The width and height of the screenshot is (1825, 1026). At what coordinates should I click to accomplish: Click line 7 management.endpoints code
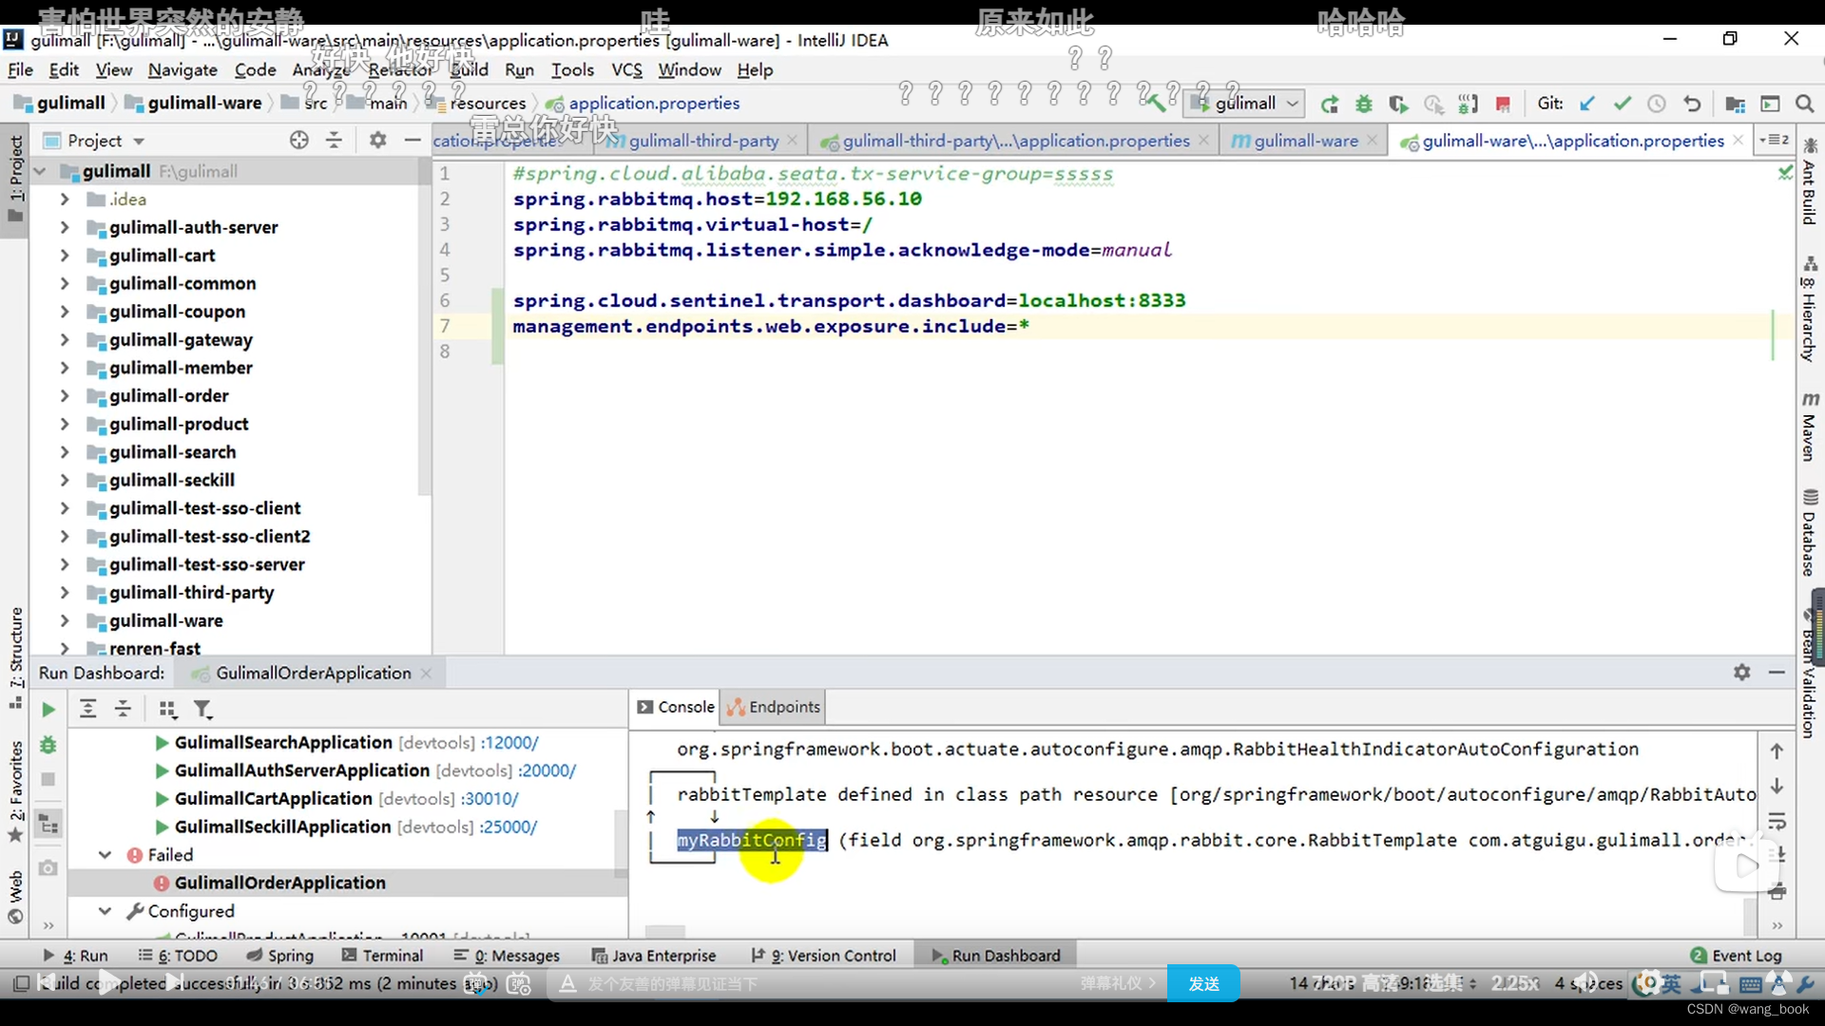click(x=771, y=326)
